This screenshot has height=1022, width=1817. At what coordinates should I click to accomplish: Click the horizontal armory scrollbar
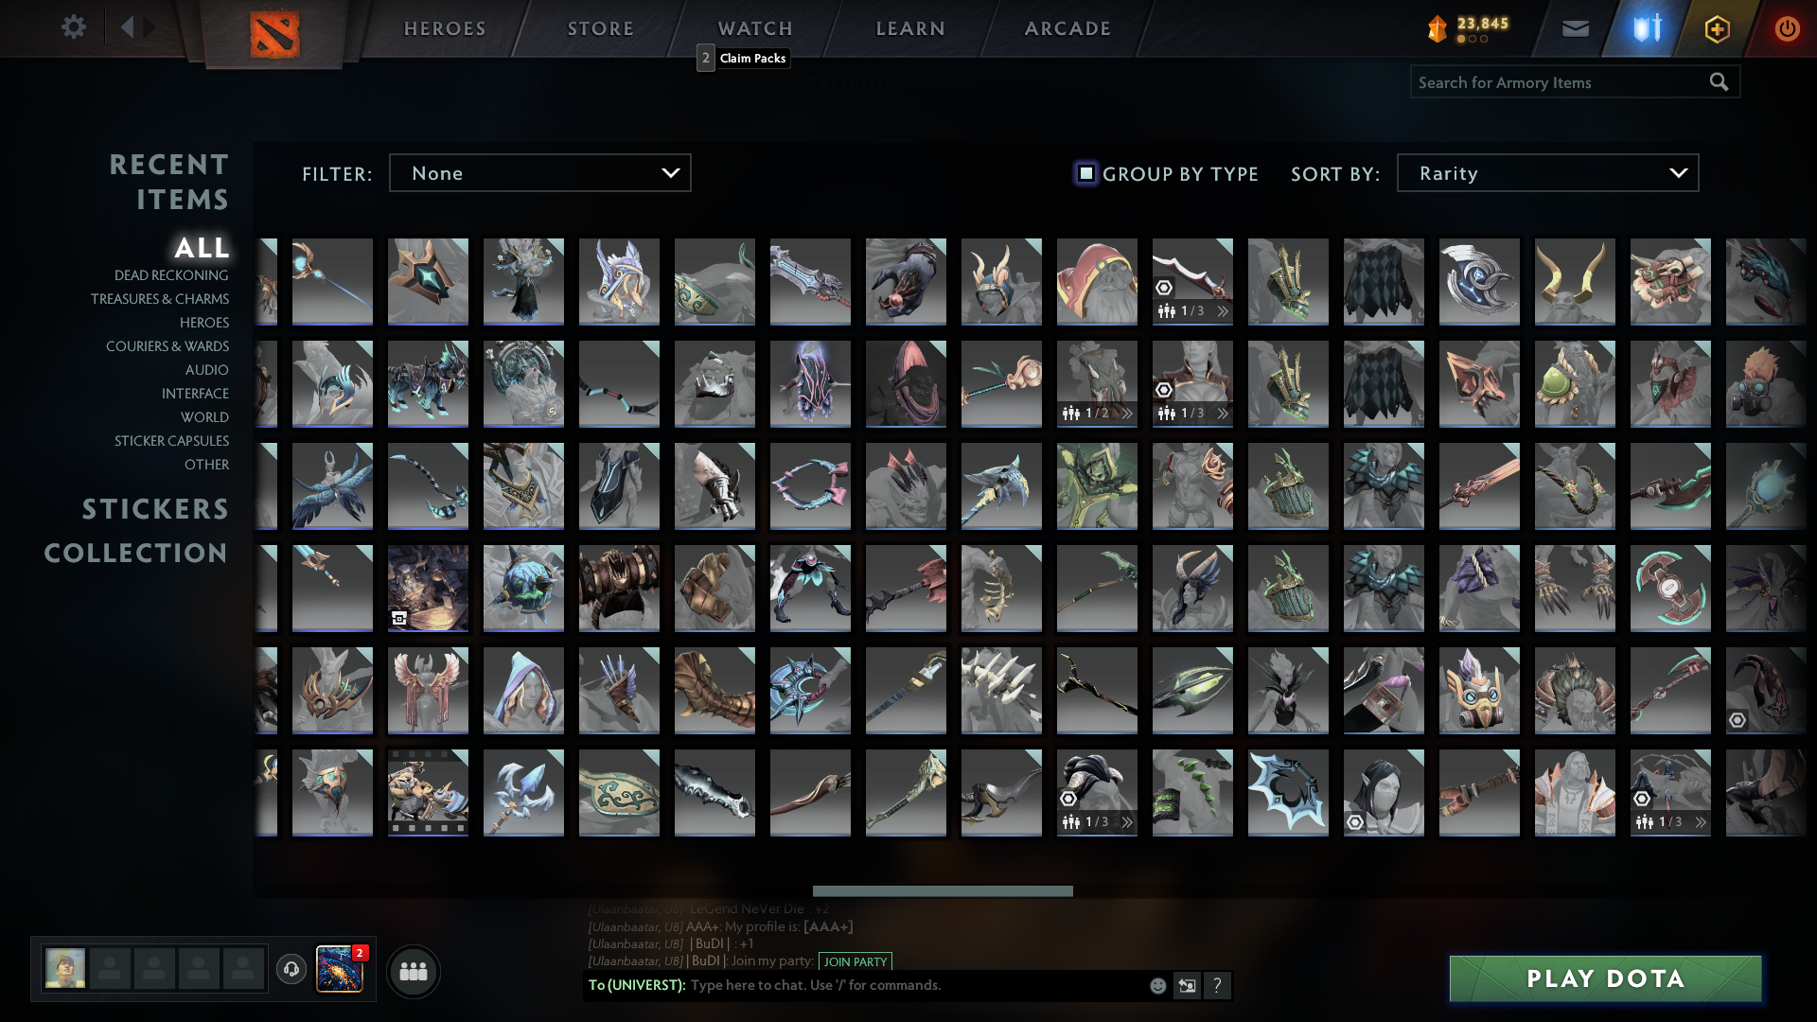coord(943,890)
